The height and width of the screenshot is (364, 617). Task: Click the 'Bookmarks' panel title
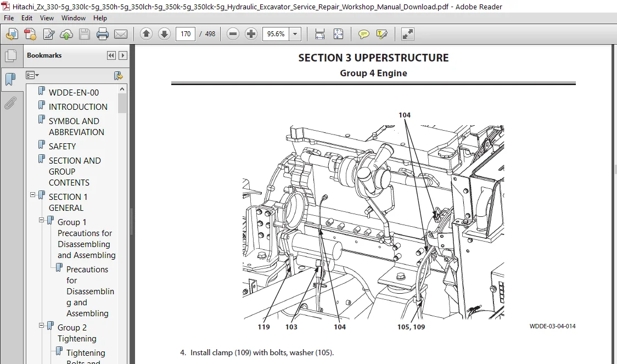coord(44,55)
